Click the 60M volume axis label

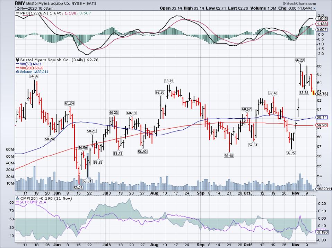click(x=10, y=149)
